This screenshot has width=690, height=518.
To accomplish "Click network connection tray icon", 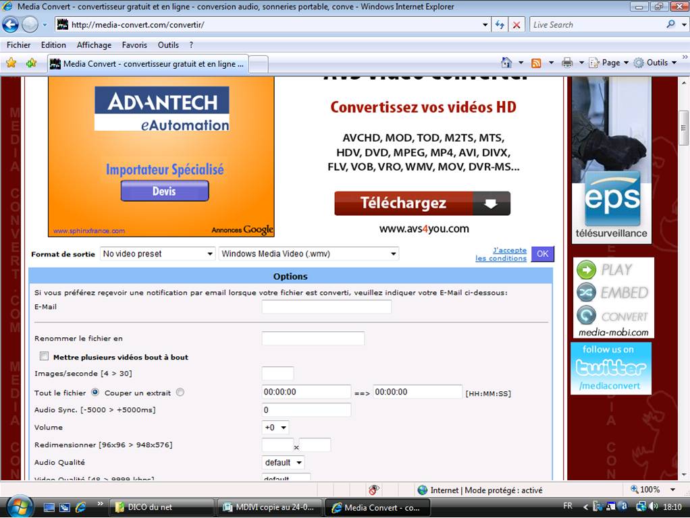I will (x=641, y=507).
